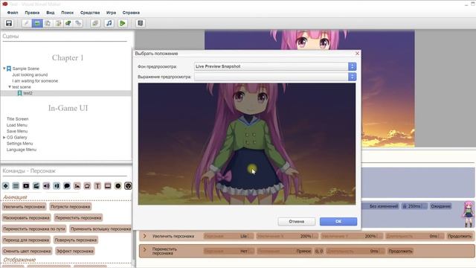
Task: Add the Переход для персонажа command
Action: click(26, 240)
